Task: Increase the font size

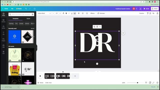Action: (x=60, y=13)
